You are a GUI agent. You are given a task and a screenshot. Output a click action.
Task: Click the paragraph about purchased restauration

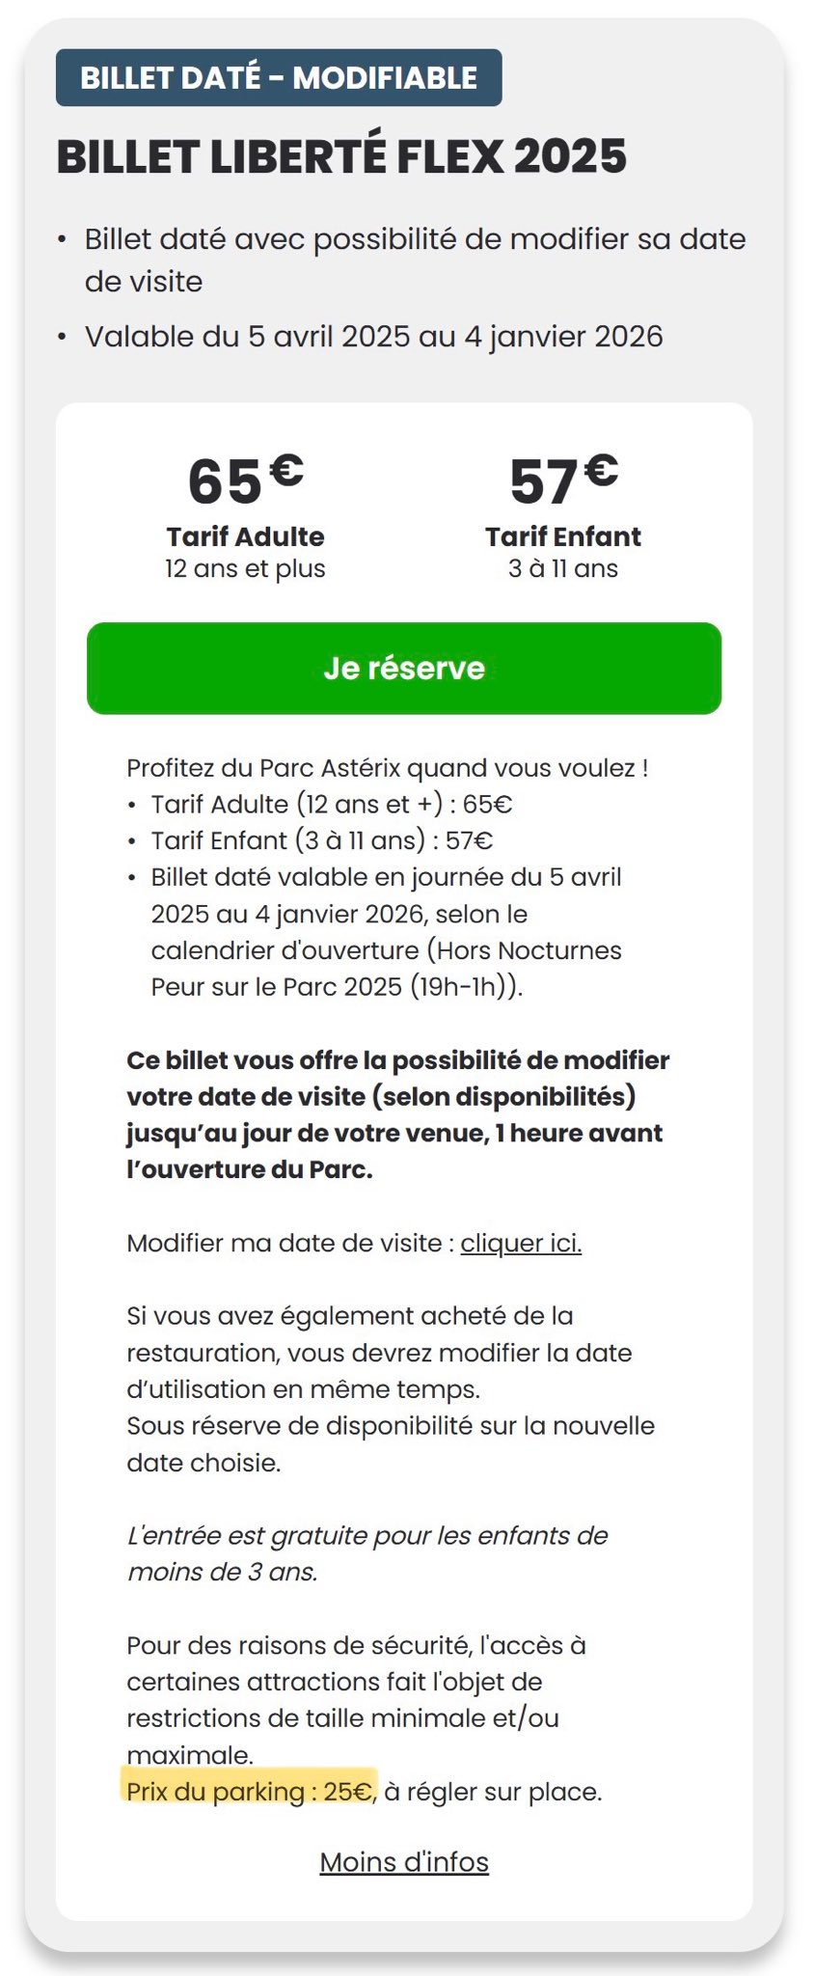390,1389
